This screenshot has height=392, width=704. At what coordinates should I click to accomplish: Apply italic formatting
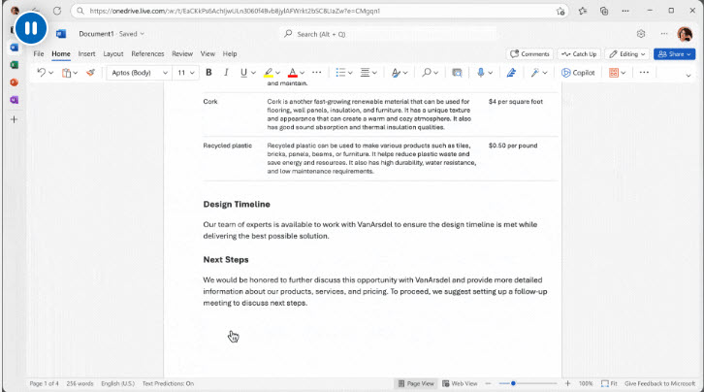(226, 73)
